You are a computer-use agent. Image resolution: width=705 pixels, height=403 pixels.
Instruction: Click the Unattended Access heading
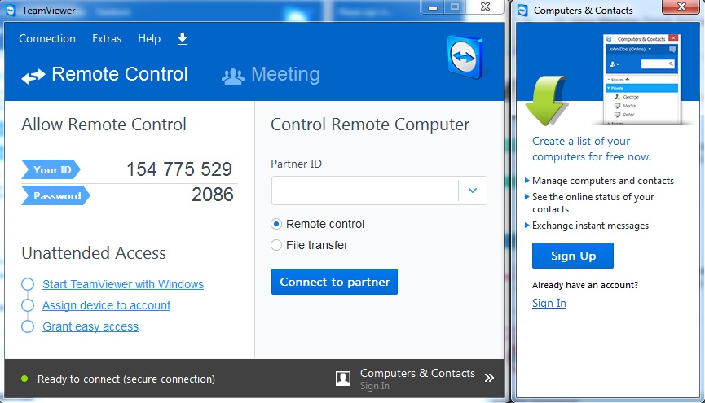pos(94,253)
